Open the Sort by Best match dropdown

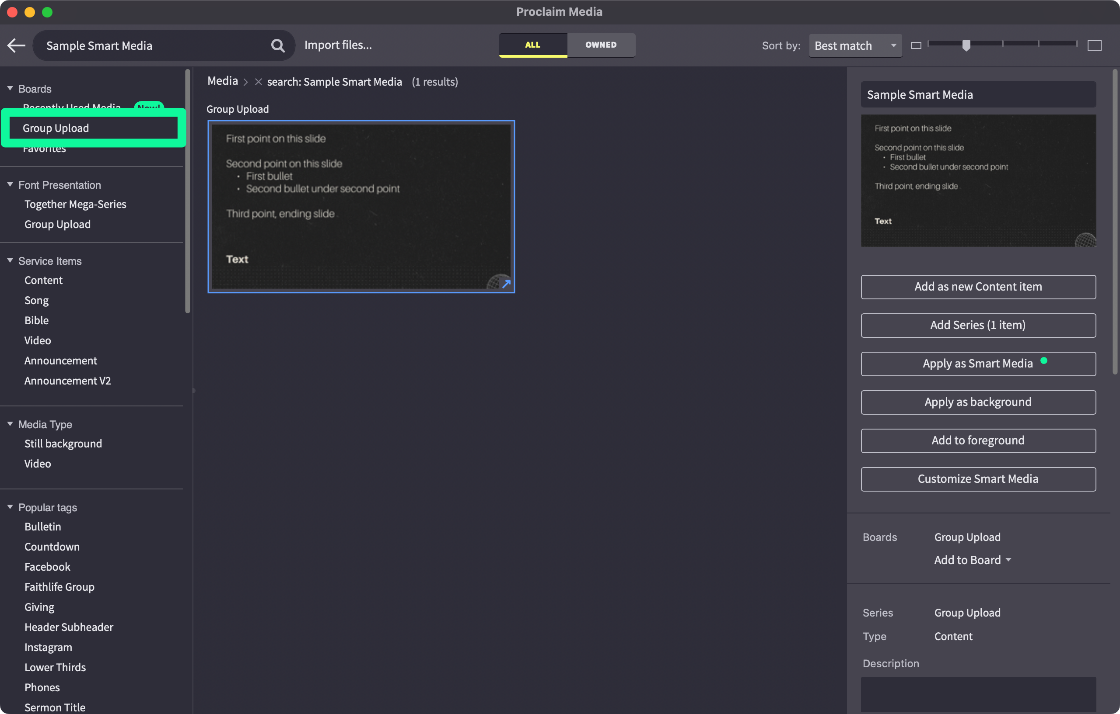coord(855,45)
